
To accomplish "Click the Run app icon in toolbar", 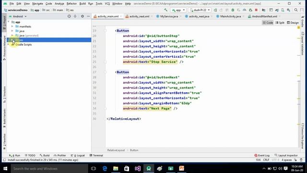I will click(215, 10).
